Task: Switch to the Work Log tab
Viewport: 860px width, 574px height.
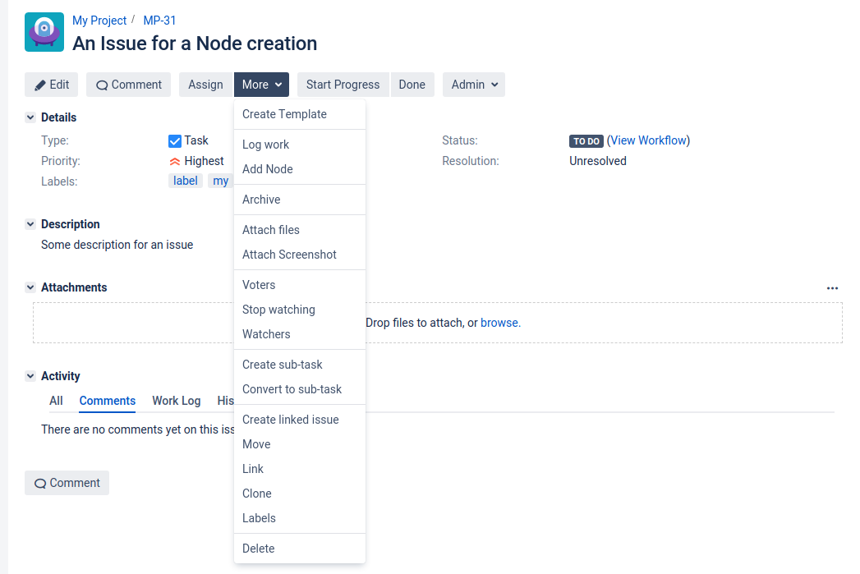Action: coord(176,401)
